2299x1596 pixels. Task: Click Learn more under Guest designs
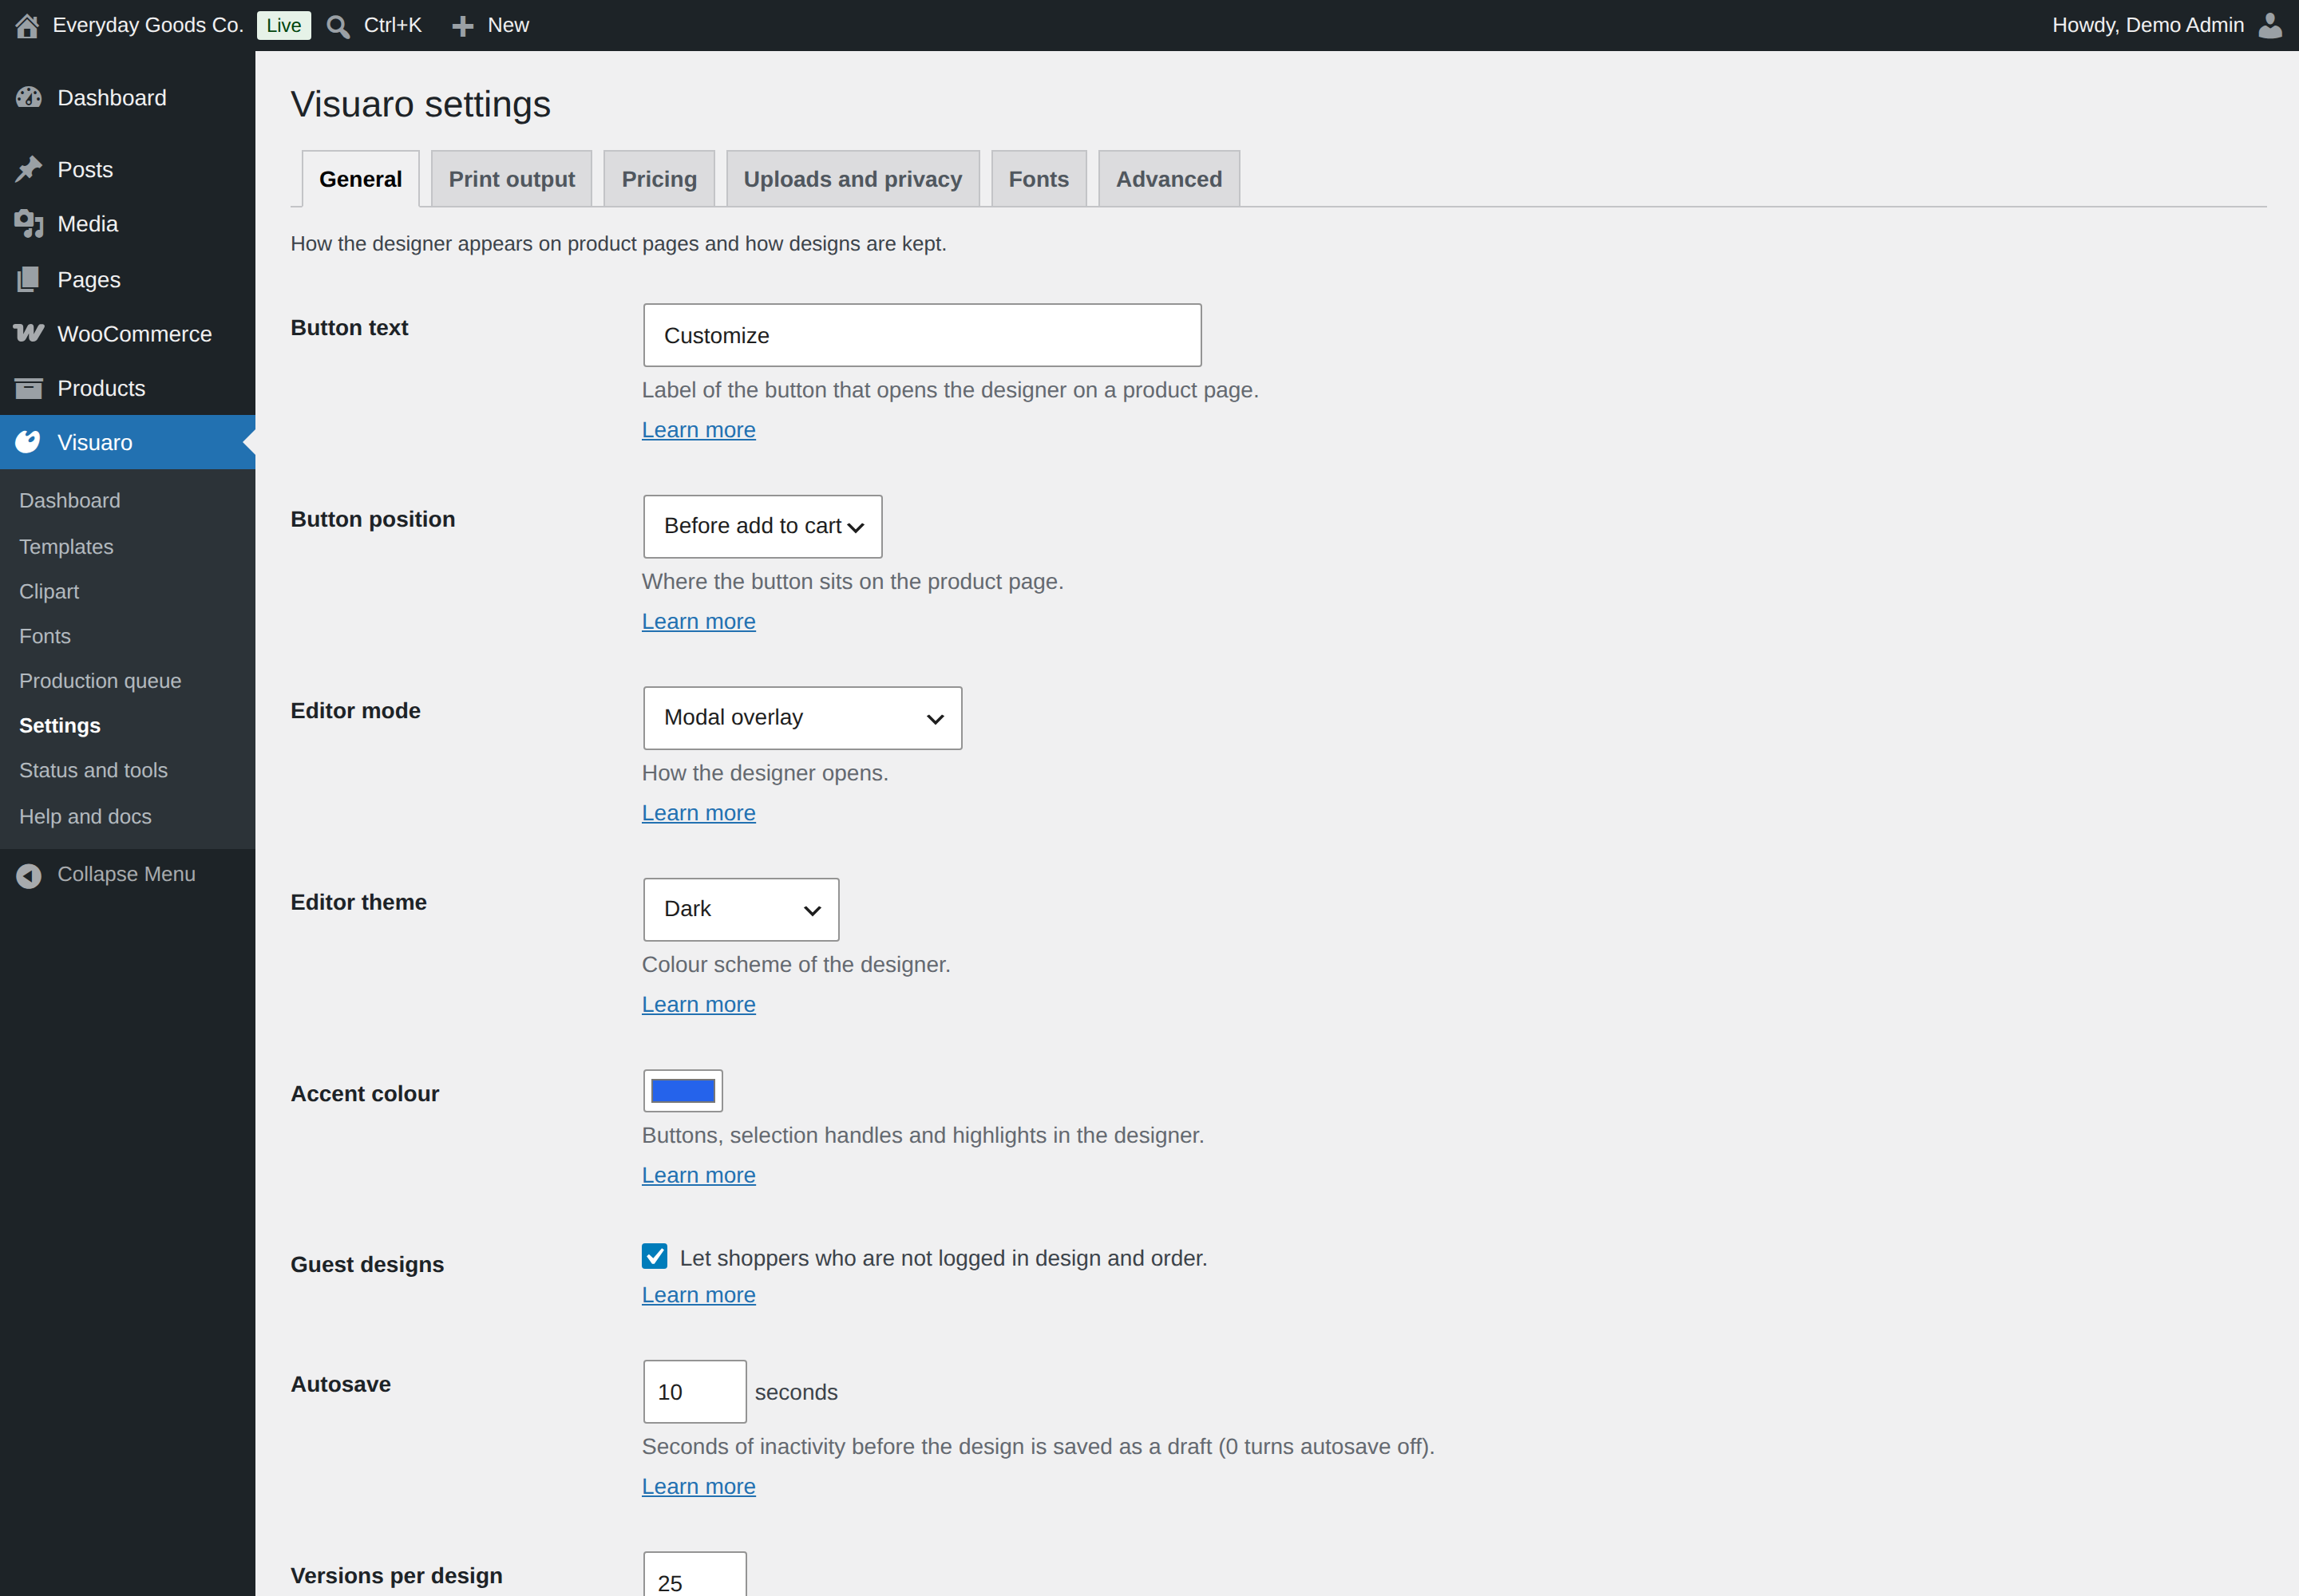pos(698,1295)
